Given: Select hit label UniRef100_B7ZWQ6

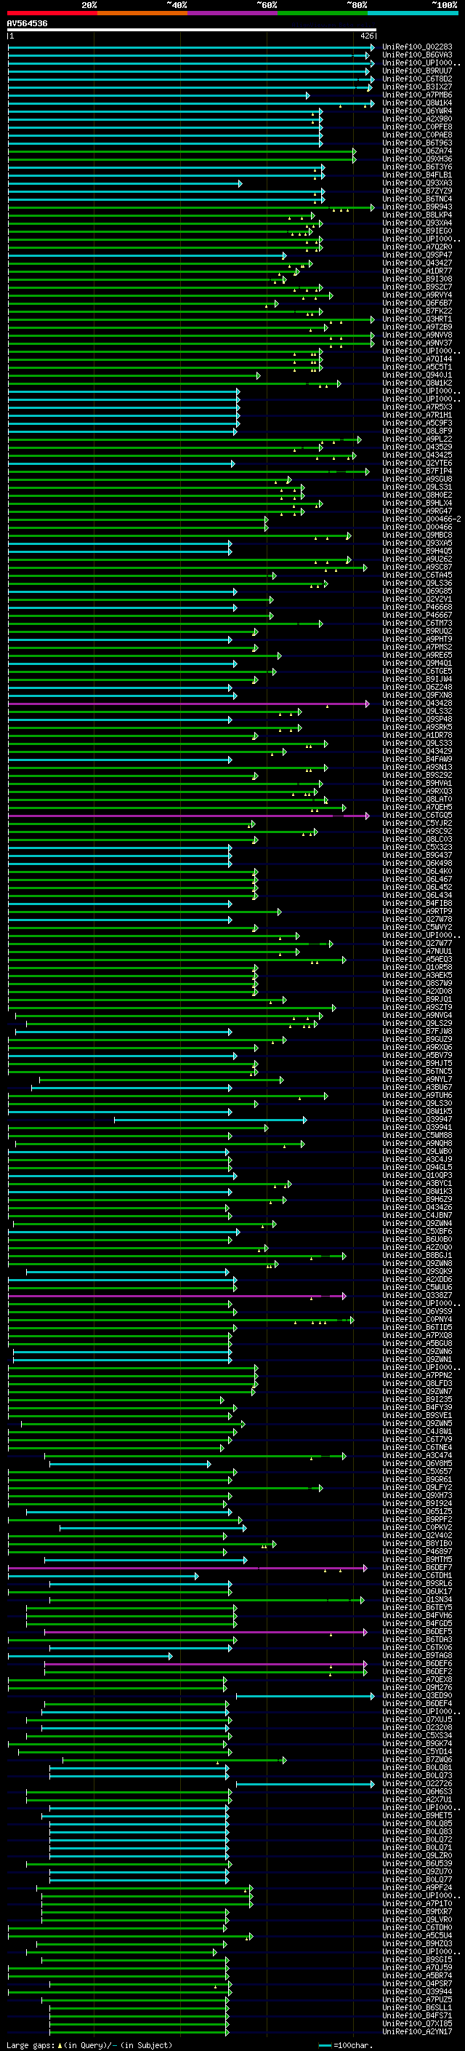Looking at the screenshot, I should tap(417, 1759).
